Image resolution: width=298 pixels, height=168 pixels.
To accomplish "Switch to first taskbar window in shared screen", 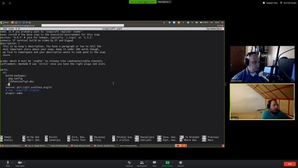I will coord(12,146).
